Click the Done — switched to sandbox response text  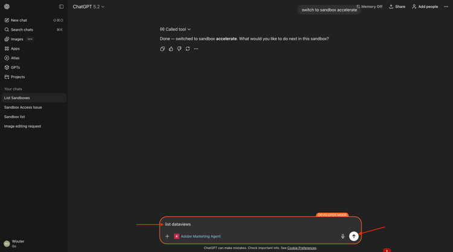pyautogui.click(x=244, y=39)
